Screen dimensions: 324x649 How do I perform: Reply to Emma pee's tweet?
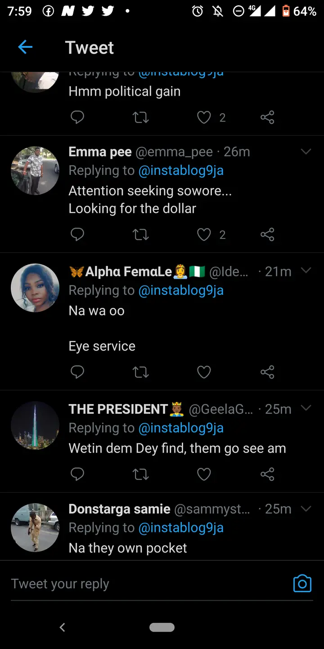[77, 235]
